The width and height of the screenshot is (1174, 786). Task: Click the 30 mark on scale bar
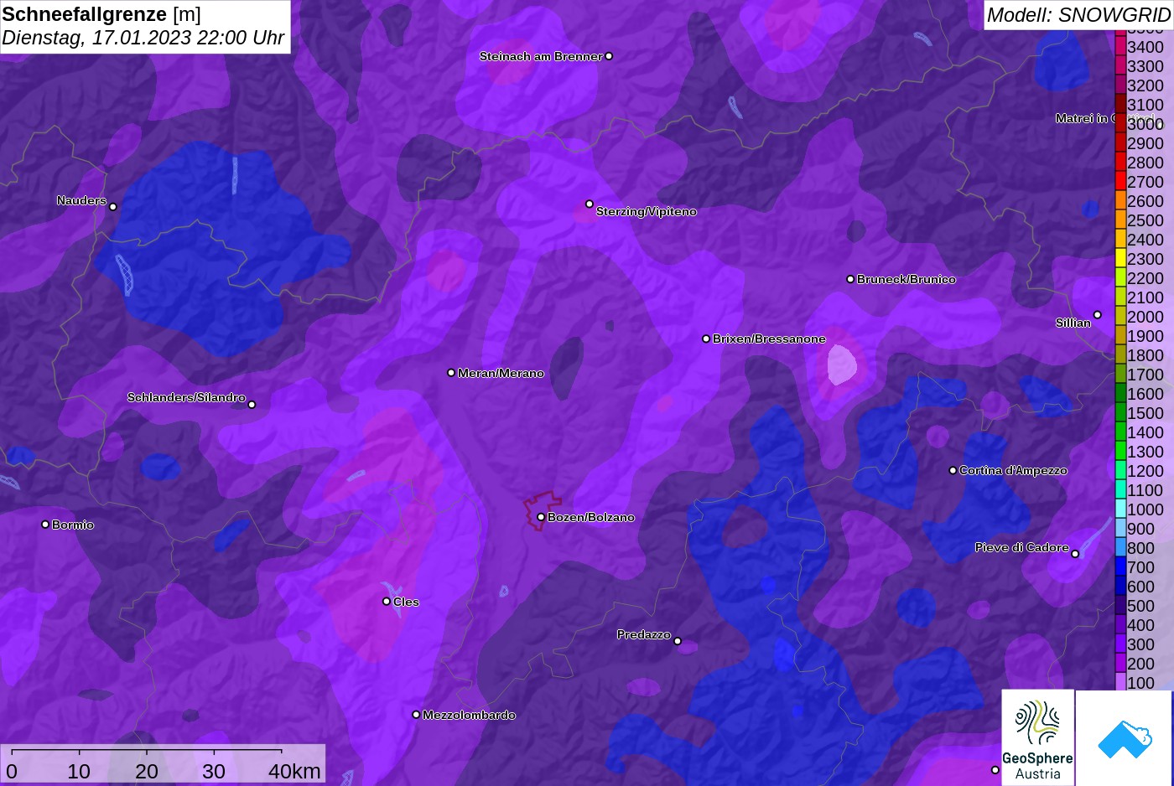[214, 771]
